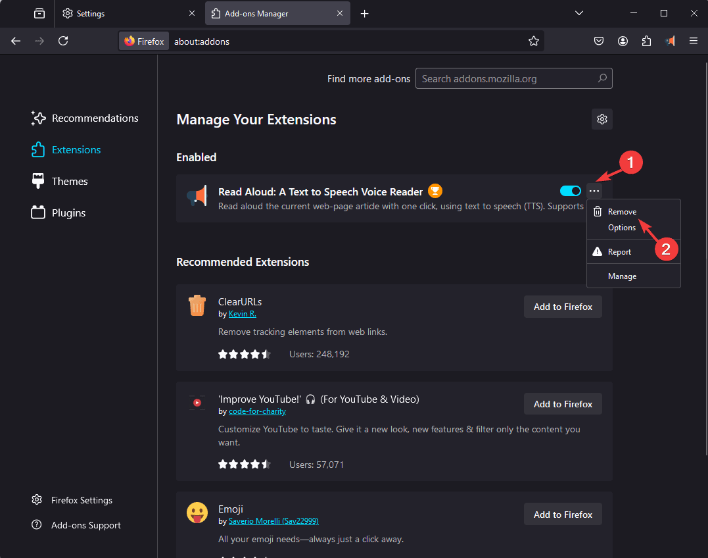Open the Pocket save icon
This screenshot has width=708, height=558.
599,41
